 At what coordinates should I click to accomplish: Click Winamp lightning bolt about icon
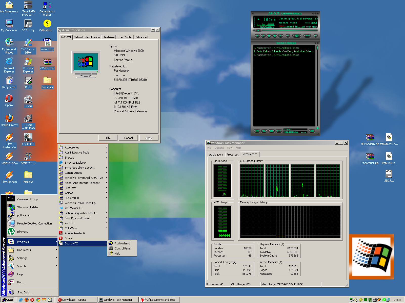click(x=316, y=36)
